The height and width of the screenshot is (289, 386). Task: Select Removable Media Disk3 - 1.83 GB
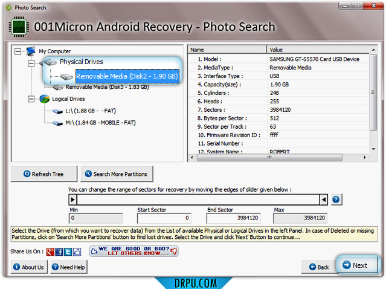(107, 87)
